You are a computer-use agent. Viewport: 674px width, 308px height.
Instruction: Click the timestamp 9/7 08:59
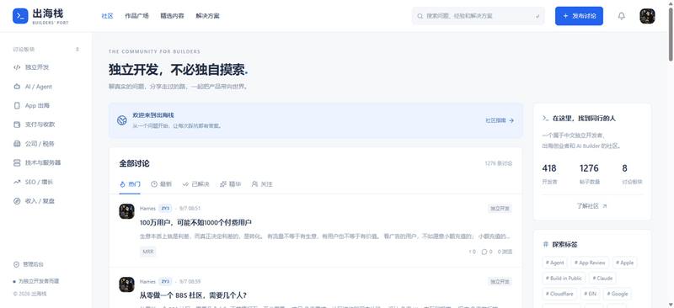(190, 282)
